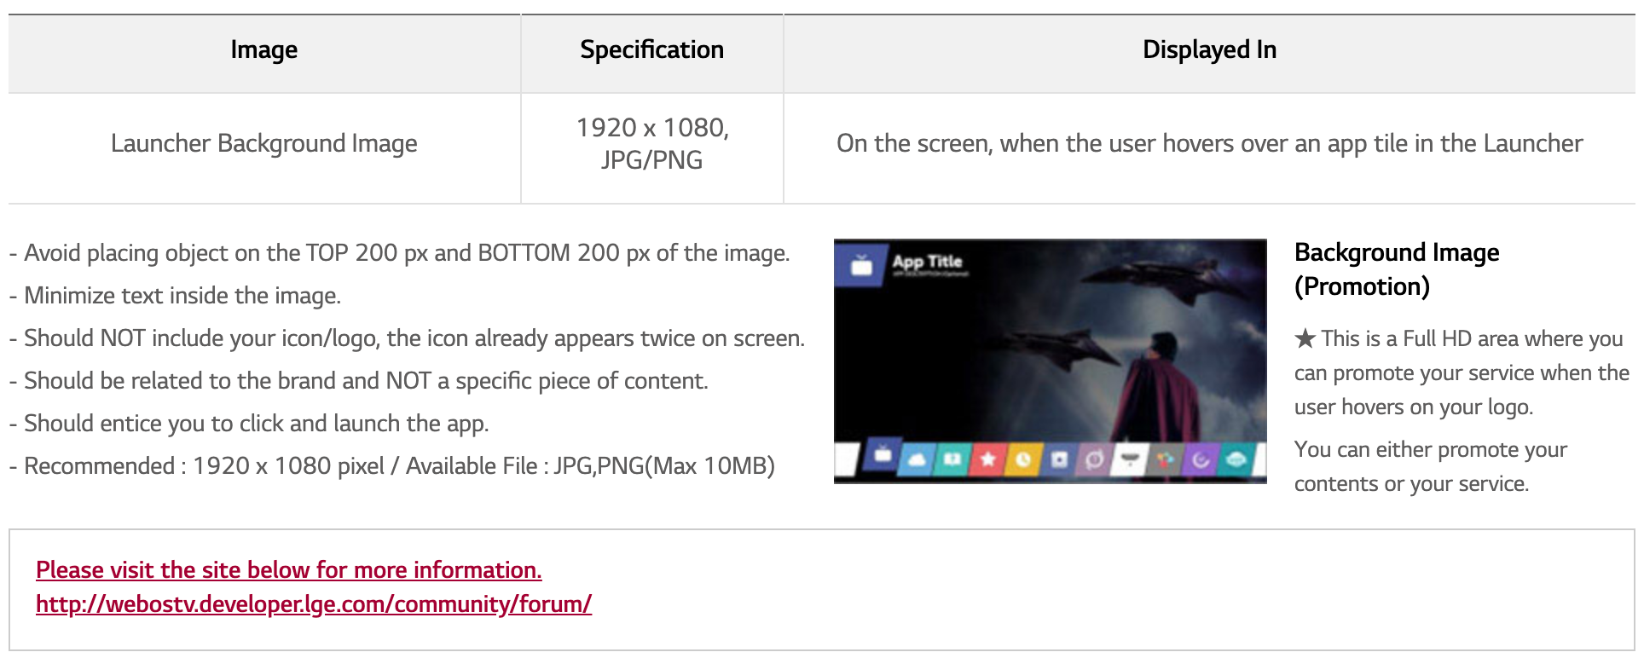Click the "Specification" column header

(652, 50)
